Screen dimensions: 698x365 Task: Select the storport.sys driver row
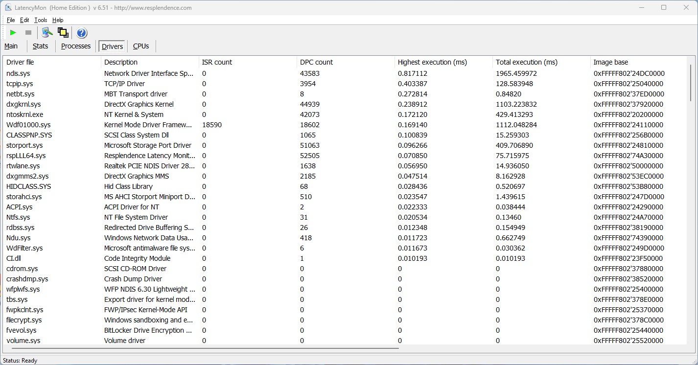tap(345, 145)
